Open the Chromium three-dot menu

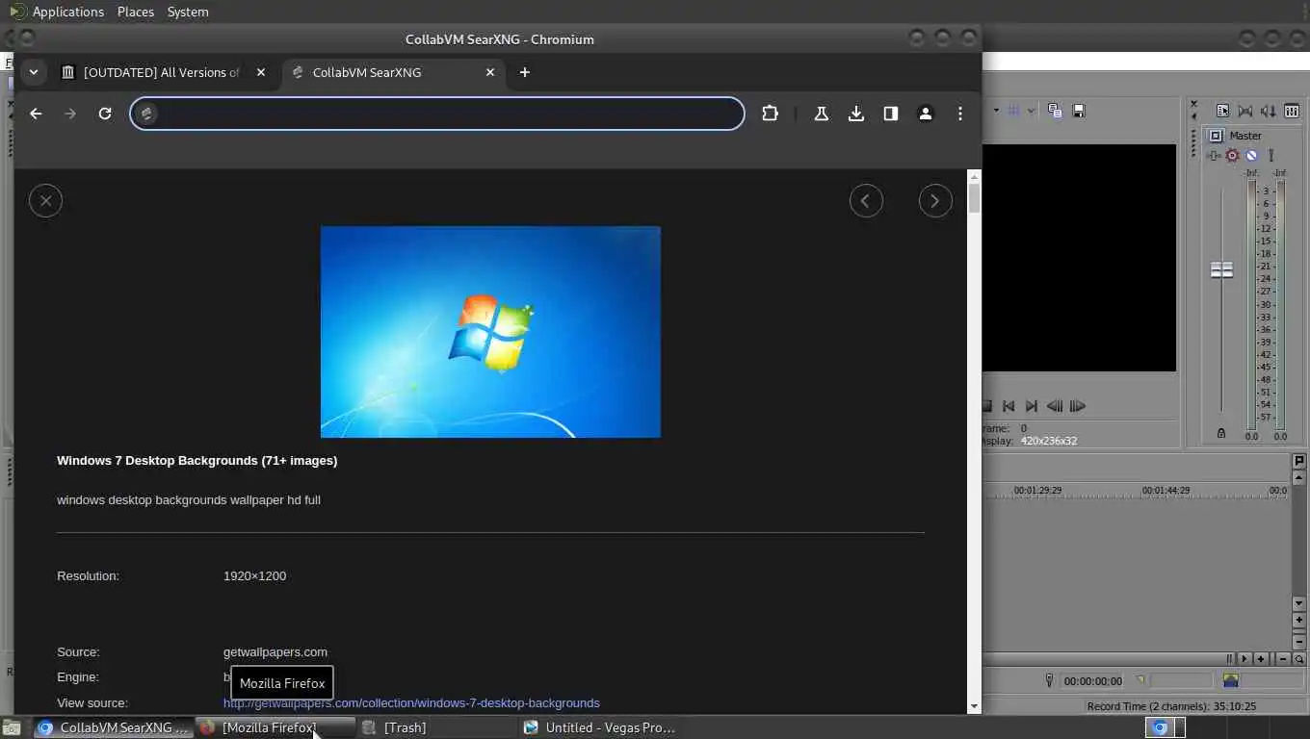pyautogui.click(x=960, y=114)
